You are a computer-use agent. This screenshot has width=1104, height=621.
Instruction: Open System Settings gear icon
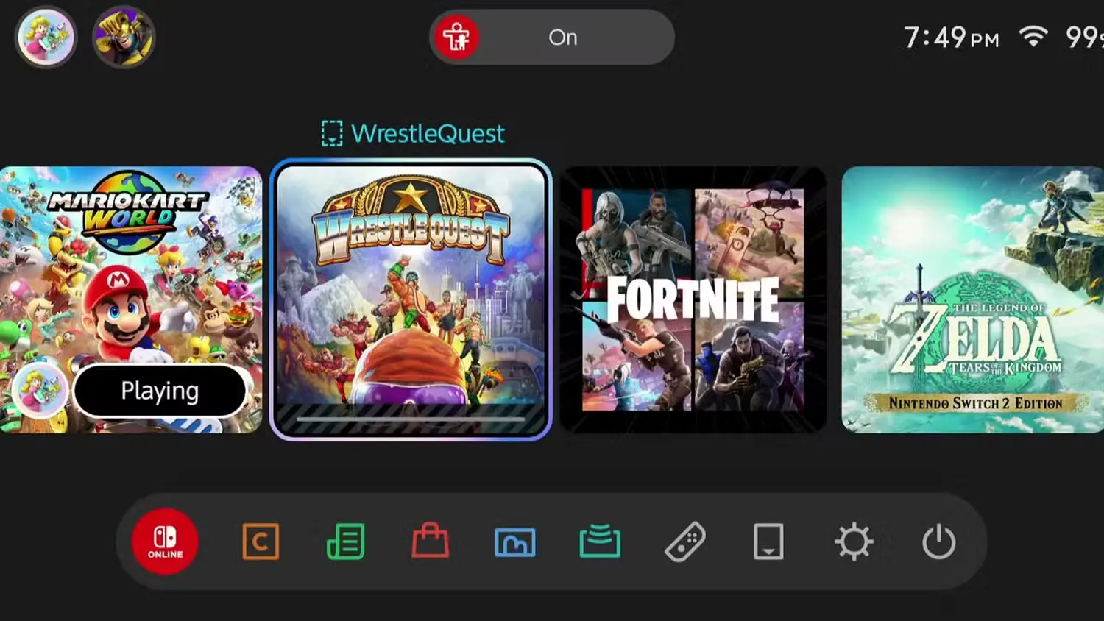pos(854,542)
